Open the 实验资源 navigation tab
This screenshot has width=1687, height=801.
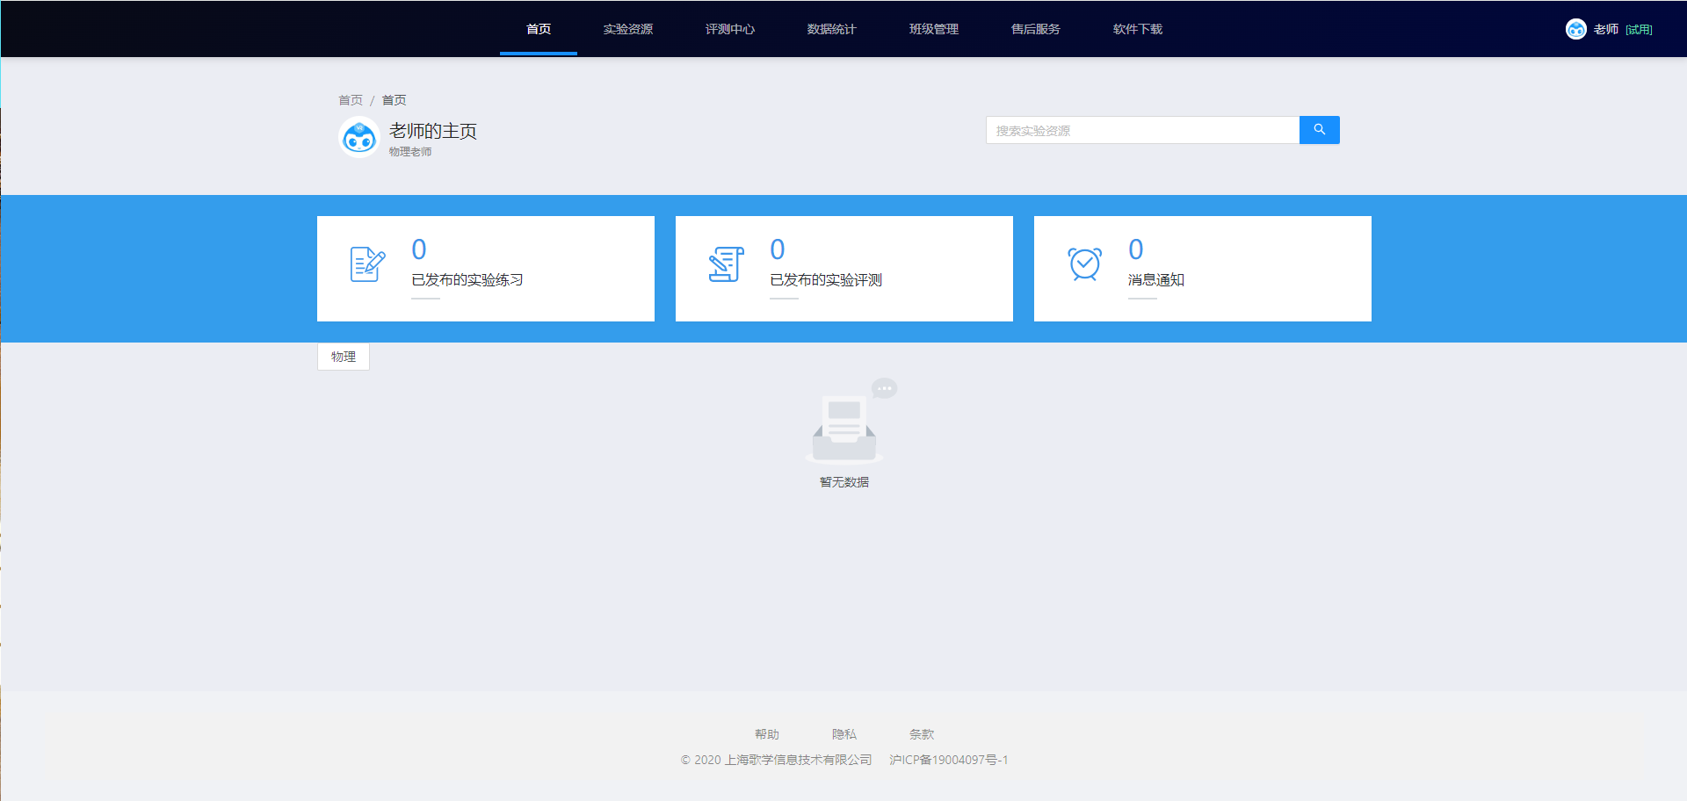[x=627, y=29]
